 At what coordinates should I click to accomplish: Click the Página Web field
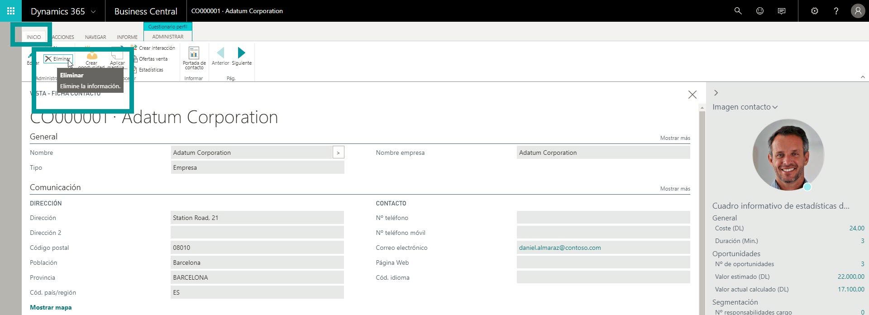coord(603,262)
